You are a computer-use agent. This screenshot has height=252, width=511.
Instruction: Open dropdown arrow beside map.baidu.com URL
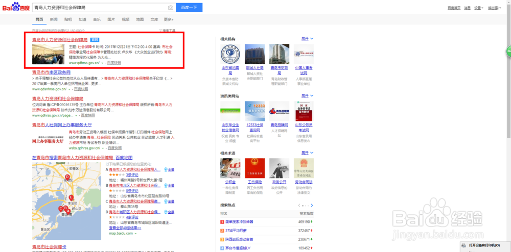tap(135, 234)
